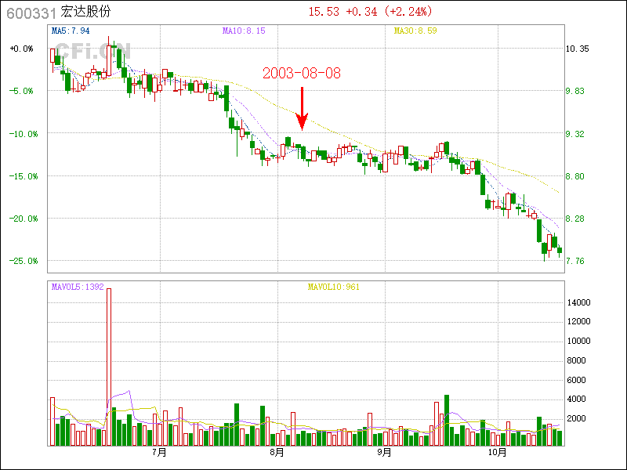Click the latest price 15.53
627x470 pixels.
pos(324,12)
